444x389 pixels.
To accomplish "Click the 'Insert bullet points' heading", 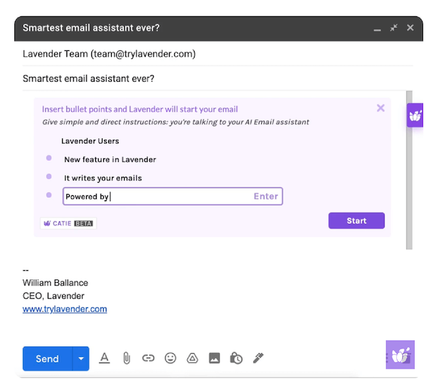I will (x=140, y=109).
